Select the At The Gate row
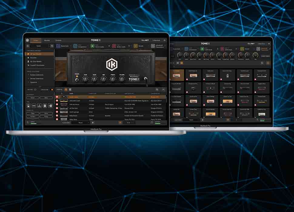 point(111,108)
